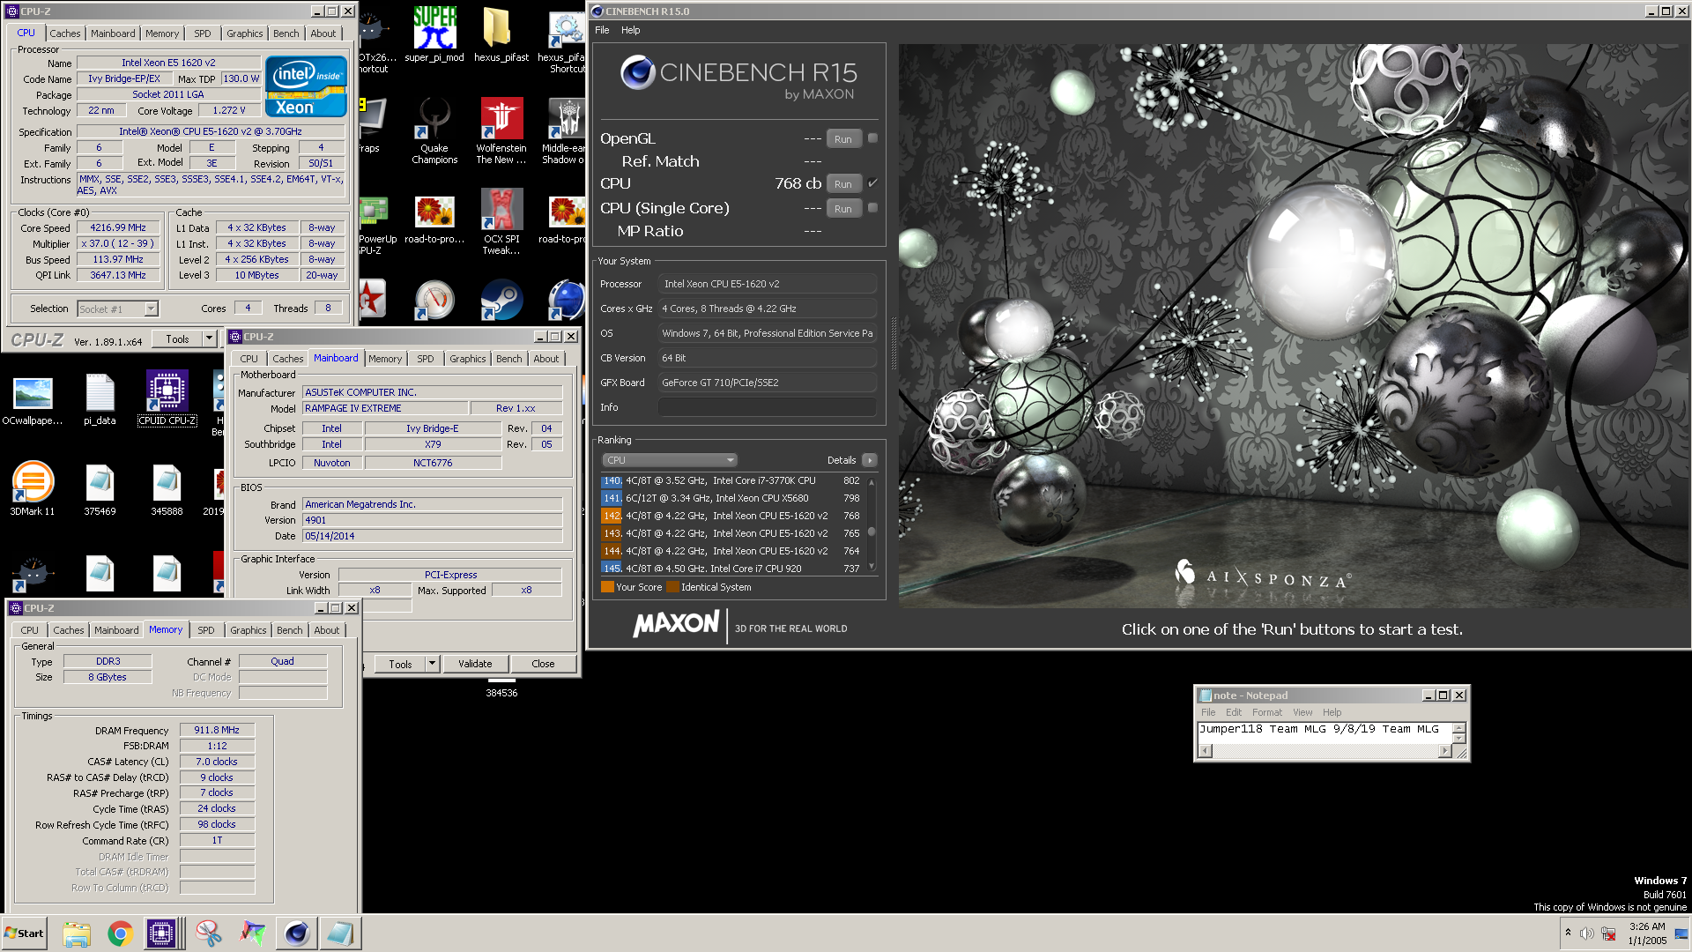
Task: Click Notepad vertical scrollbar up arrow
Action: point(1458,728)
